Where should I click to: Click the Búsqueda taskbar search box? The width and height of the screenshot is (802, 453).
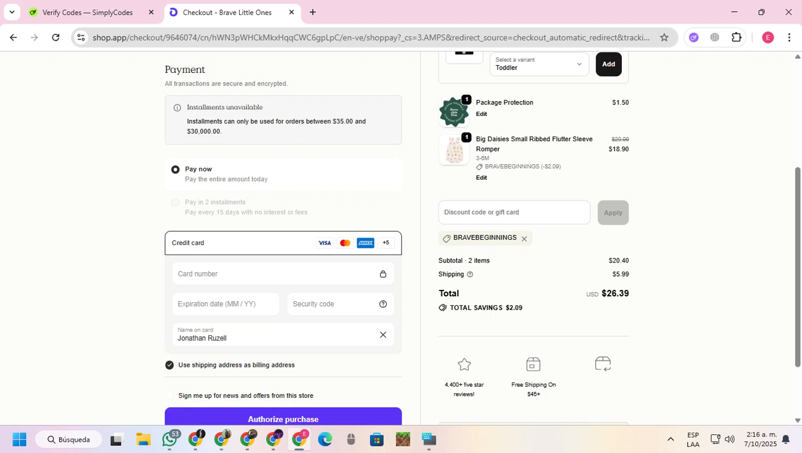[68, 440]
